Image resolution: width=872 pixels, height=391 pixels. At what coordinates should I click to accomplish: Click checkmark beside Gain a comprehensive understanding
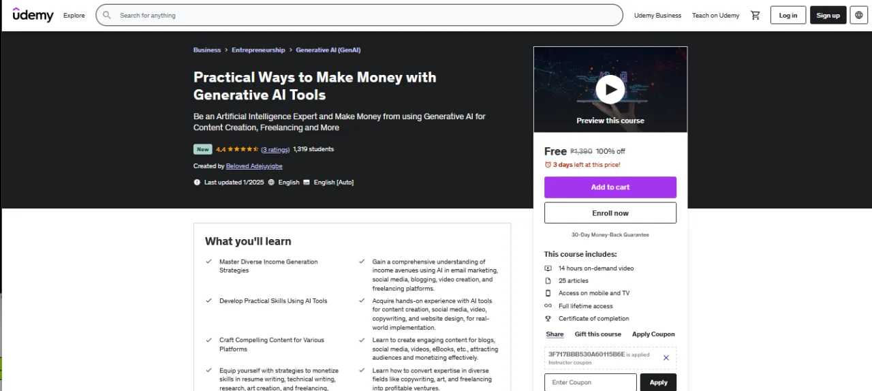click(362, 262)
